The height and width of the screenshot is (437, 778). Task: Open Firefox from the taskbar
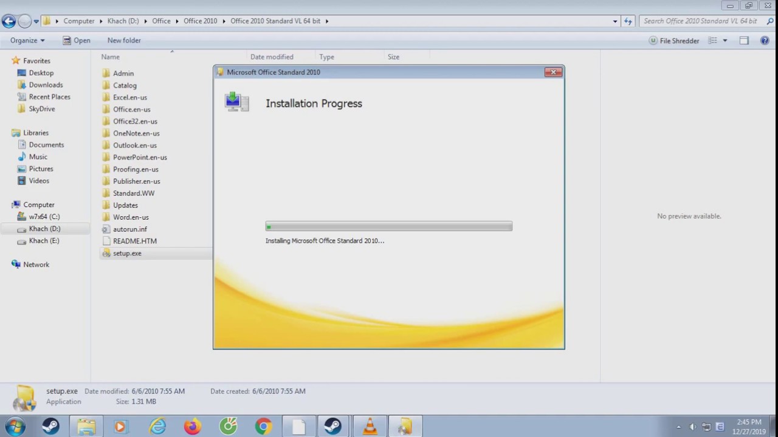pyautogui.click(x=193, y=427)
